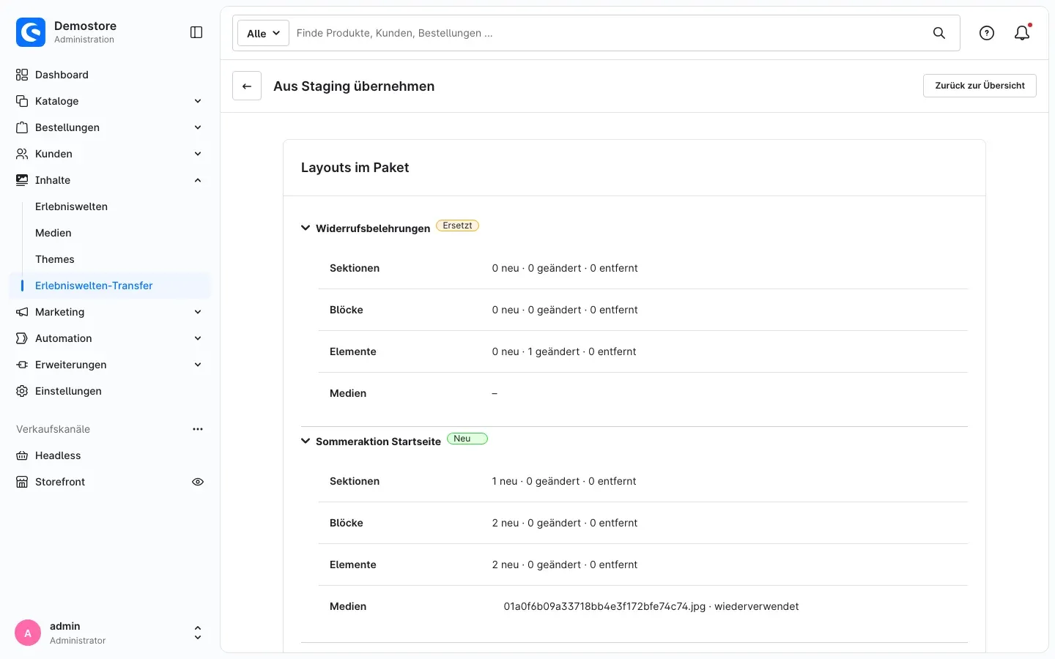1055x659 pixels.
Task: Click the Headless basket icon
Action: click(22, 455)
